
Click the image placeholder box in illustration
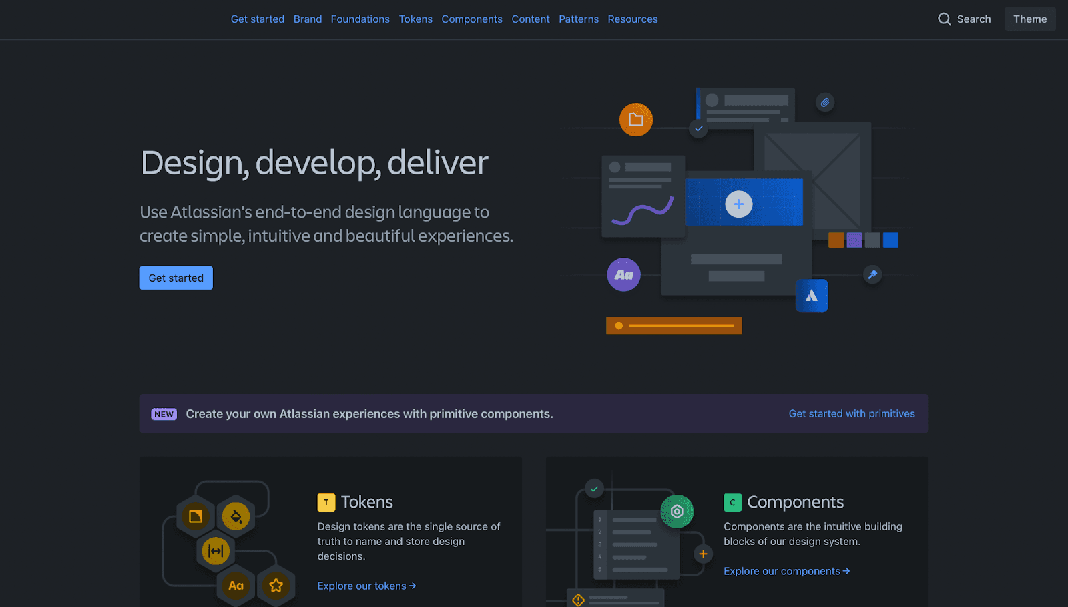coord(812,180)
